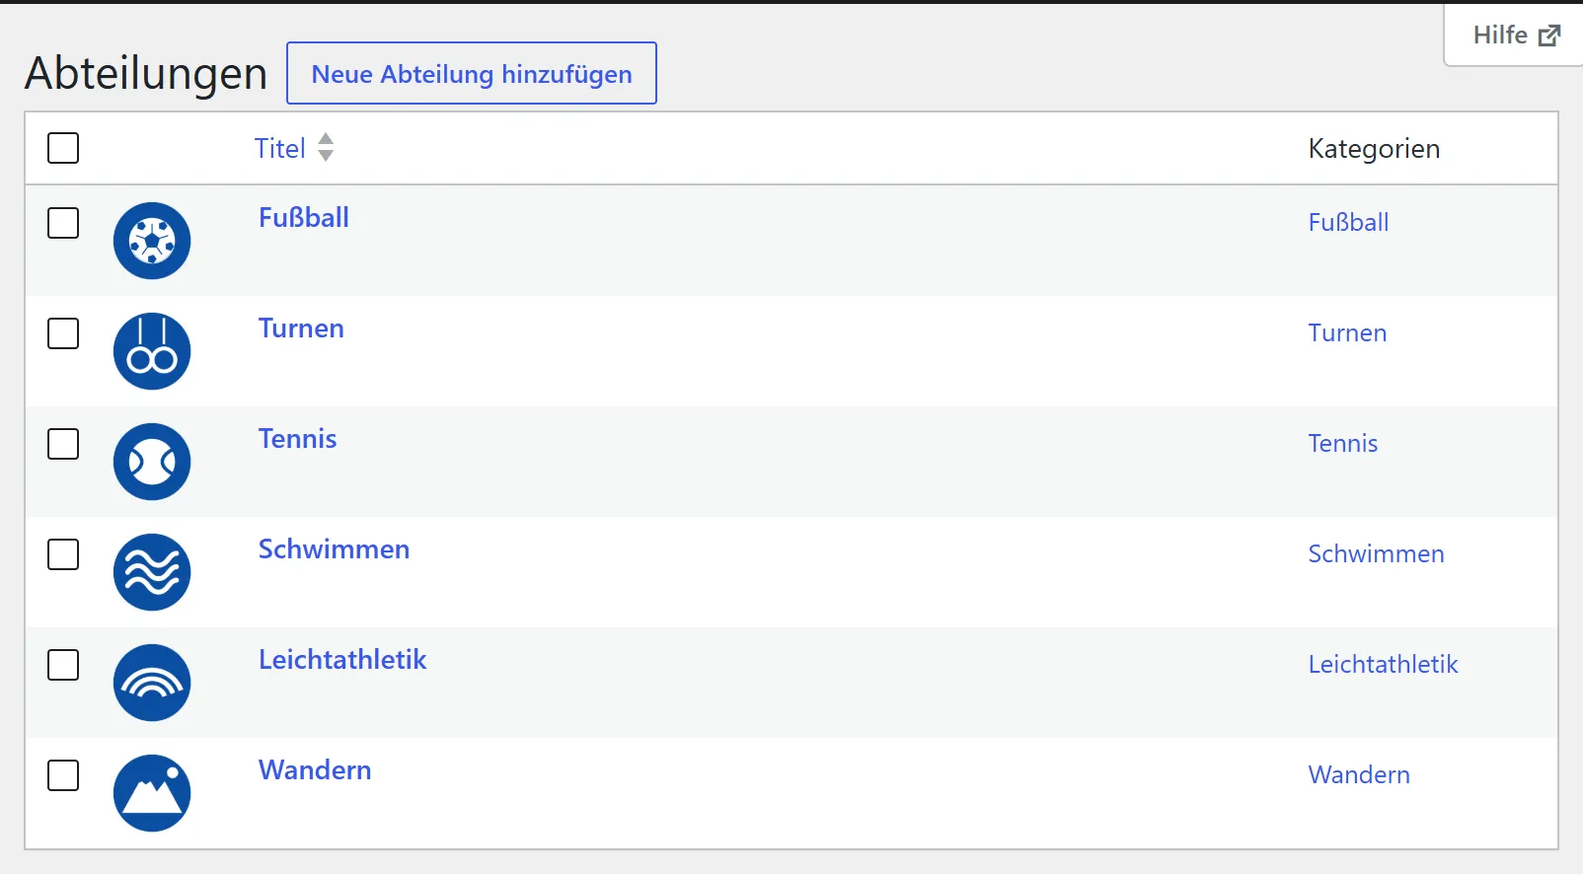
Task: Sort by the Titel column header
Action: pos(280,148)
